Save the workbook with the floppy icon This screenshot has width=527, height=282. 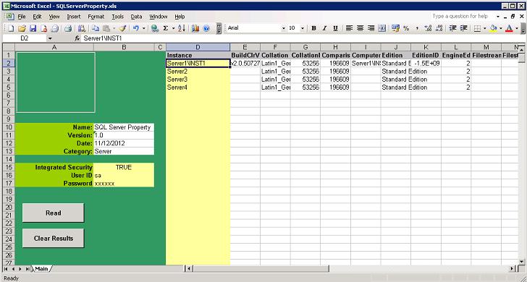pos(33,28)
